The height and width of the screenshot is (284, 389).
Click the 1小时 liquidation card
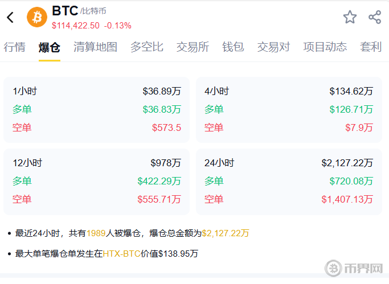tap(97, 109)
